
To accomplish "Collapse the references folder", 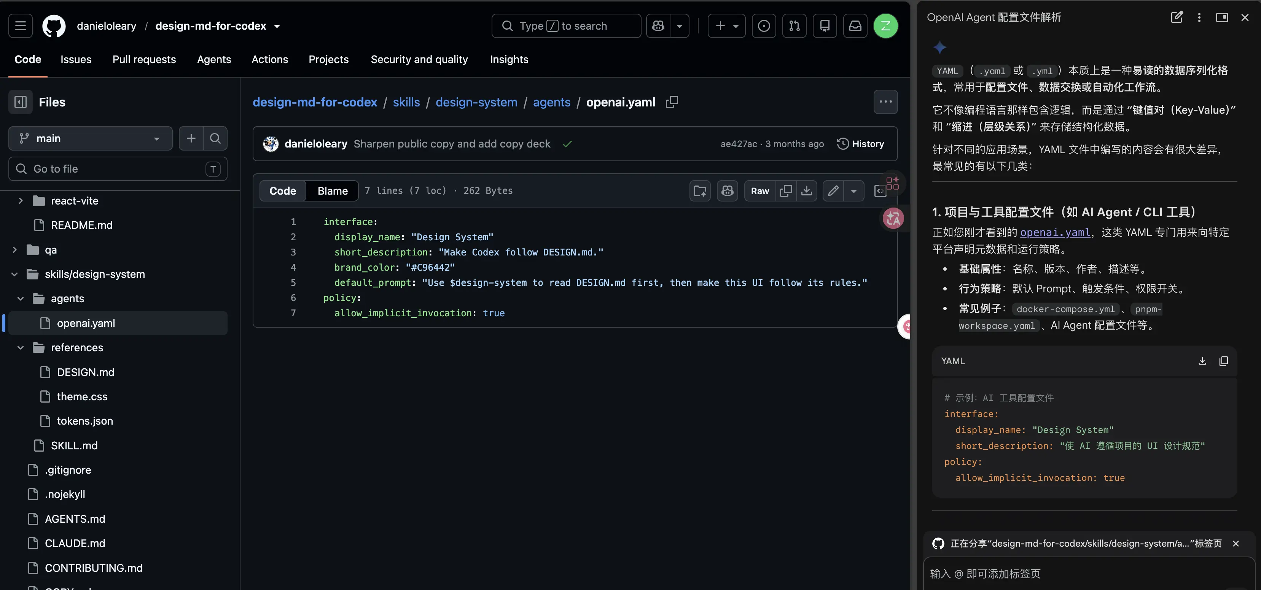I will coord(21,347).
